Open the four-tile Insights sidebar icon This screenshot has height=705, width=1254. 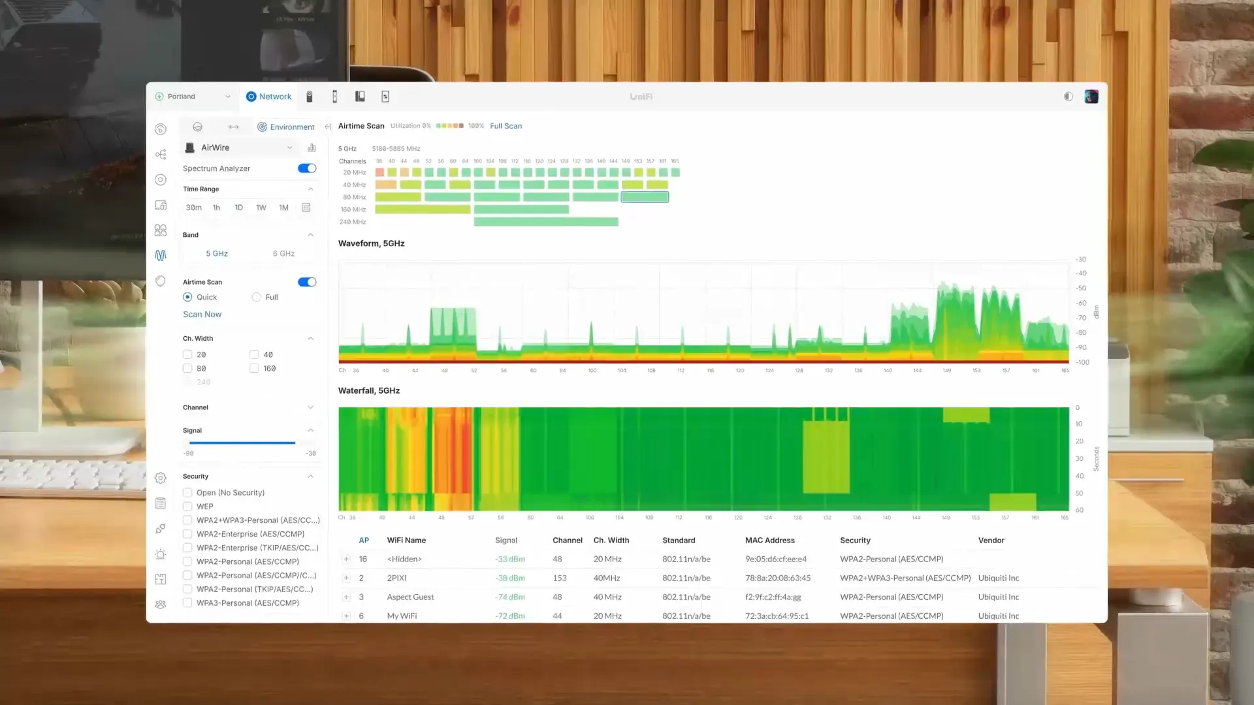click(161, 230)
